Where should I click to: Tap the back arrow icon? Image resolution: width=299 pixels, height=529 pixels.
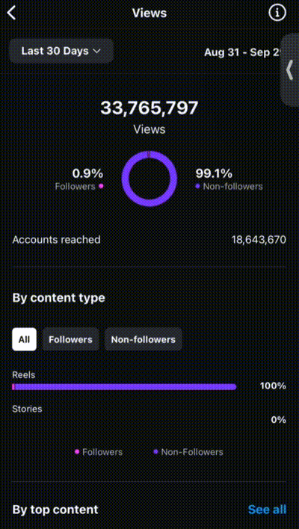pos(11,13)
